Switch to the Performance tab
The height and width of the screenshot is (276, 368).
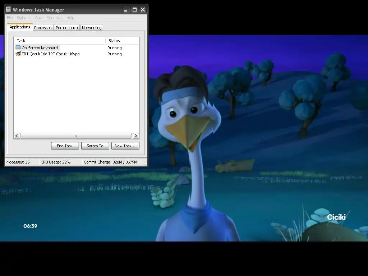coord(66,28)
